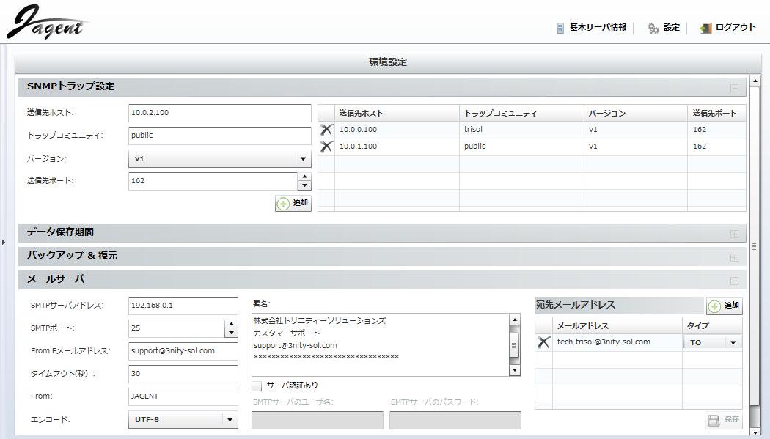770x439 pixels.
Task: Remove the 10.0.1.100 trap host entry
Action: [326, 147]
